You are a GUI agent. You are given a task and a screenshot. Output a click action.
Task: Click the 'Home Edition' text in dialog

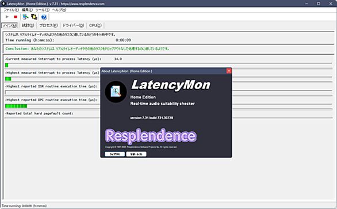tap(143, 97)
